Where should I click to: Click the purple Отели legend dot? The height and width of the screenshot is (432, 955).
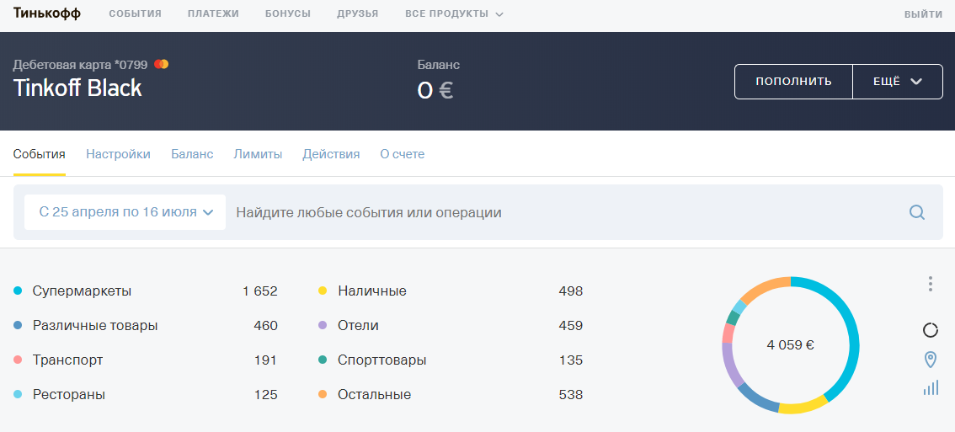(x=323, y=326)
